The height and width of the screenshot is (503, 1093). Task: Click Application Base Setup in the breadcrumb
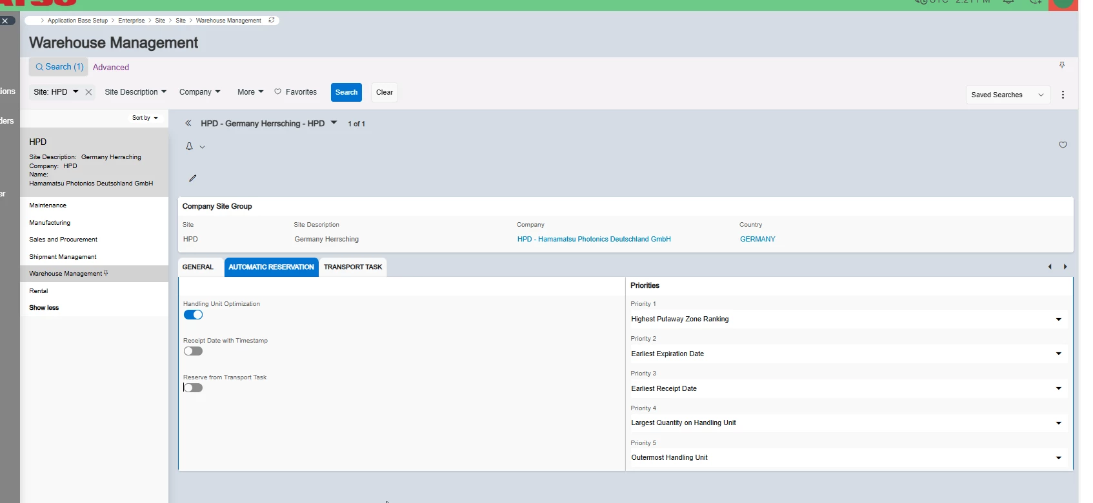(x=78, y=21)
